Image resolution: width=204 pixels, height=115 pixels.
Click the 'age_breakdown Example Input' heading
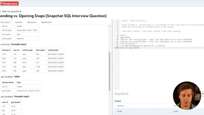click(15, 96)
